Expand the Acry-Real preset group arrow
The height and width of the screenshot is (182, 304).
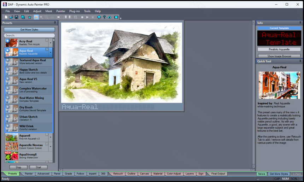tap(51, 43)
